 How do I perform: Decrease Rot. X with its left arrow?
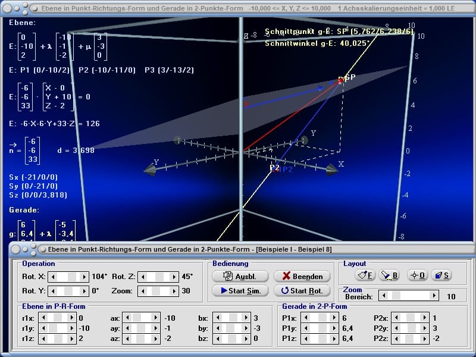[x=53, y=277]
